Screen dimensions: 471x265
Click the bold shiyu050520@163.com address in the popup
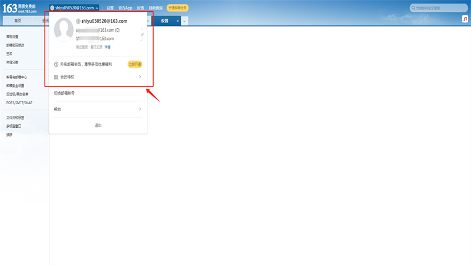point(104,21)
